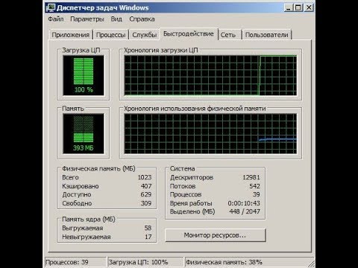Click status bar entry Процессов: 39
Image resolution: width=358 pixels, height=268 pixels.
click(75, 262)
